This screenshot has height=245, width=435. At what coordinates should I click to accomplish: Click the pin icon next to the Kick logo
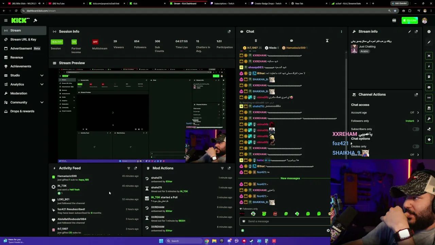click(35, 20)
